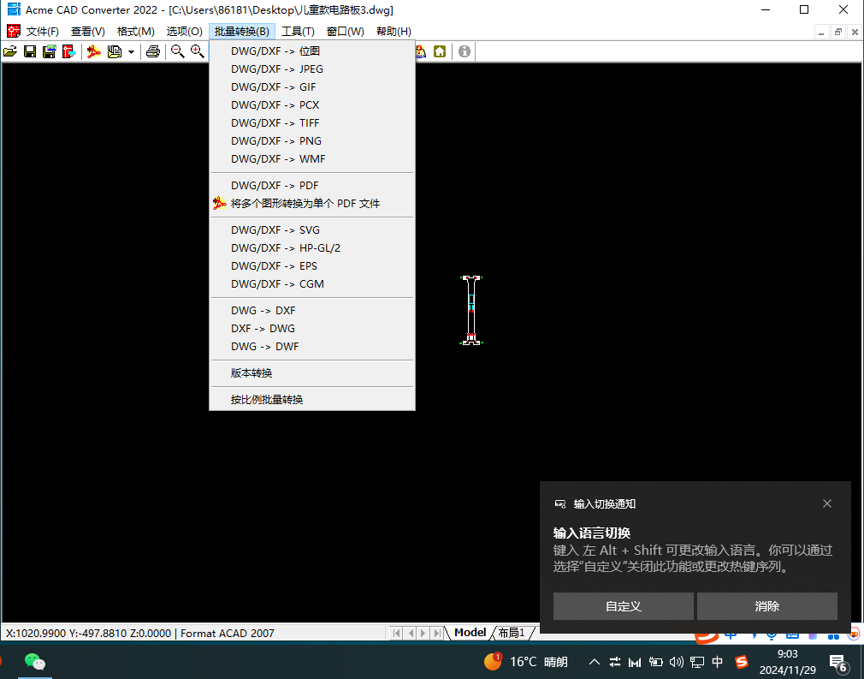Screen dimensions: 864x679
Task: Select 按比例批量转换 menu entry
Action: pyautogui.click(x=312, y=399)
